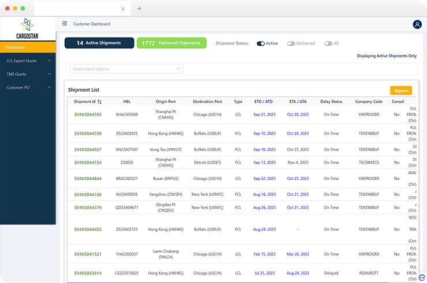The height and width of the screenshot is (283, 427).
Task: Switch on the All shipment status toggle
Action: click(328, 43)
